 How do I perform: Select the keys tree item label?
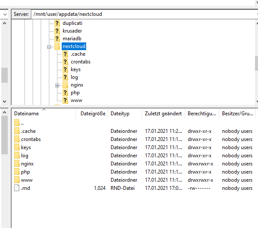click(76, 69)
